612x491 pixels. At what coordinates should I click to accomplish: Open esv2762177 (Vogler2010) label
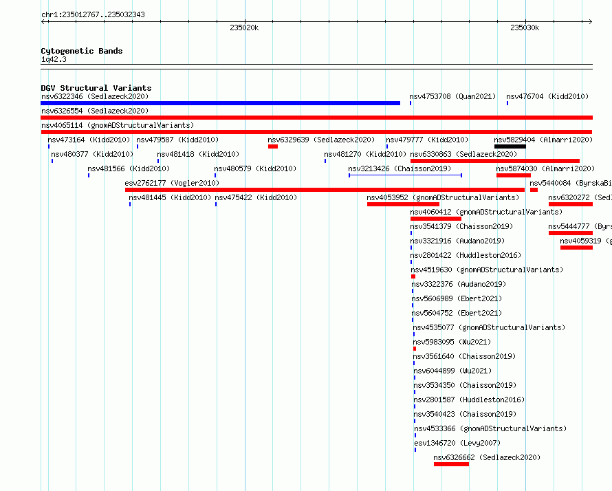coord(172,183)
